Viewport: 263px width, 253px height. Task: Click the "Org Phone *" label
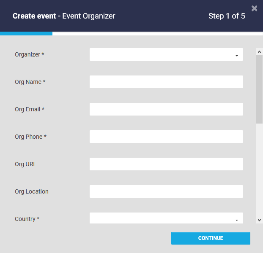pos(30,137)
